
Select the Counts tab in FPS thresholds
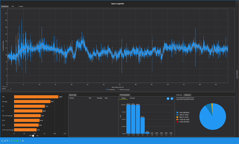[132, 98]
